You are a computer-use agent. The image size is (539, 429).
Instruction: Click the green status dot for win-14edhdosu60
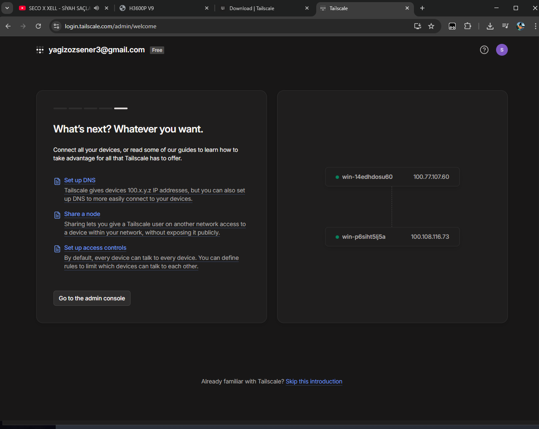337,177
